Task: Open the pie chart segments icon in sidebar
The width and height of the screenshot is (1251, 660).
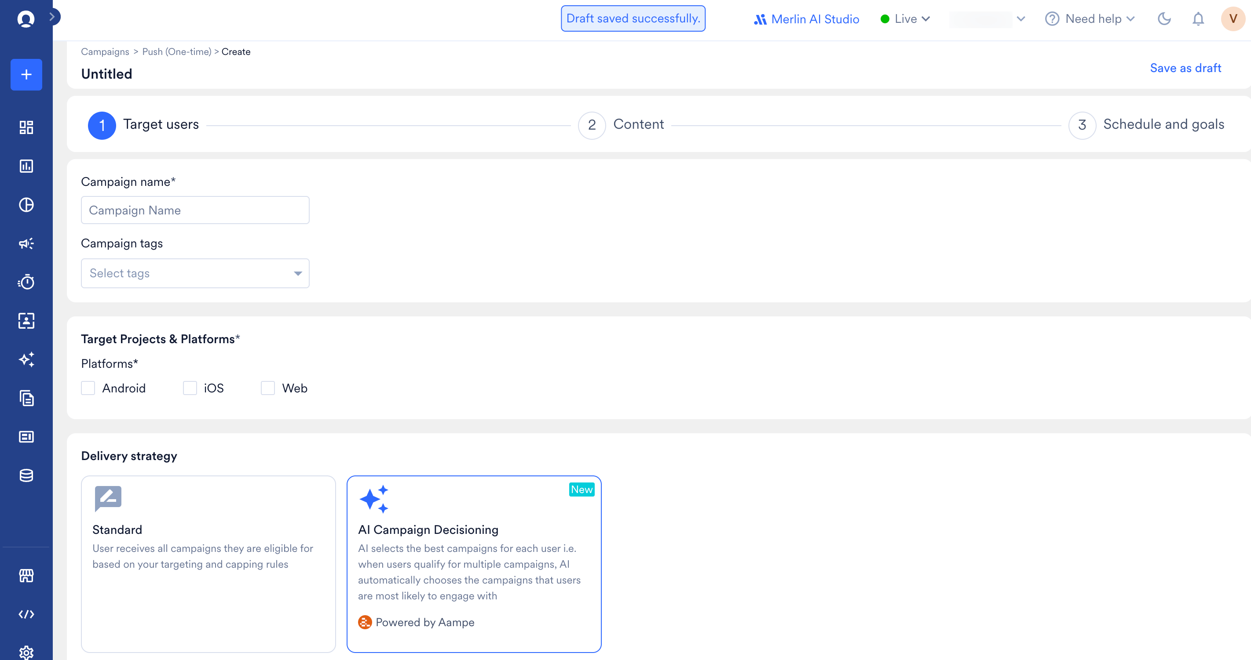Action: click(26, 205)
